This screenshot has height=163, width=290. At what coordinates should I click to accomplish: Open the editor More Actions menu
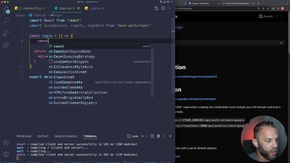click(169, 8)
